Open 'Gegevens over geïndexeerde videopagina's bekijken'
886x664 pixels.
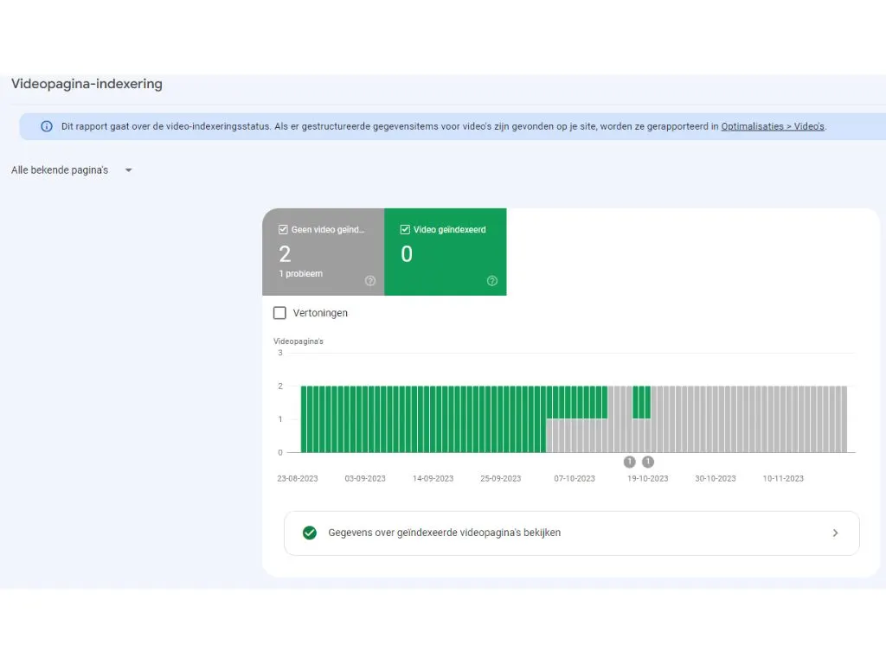(x=572, y=533)
